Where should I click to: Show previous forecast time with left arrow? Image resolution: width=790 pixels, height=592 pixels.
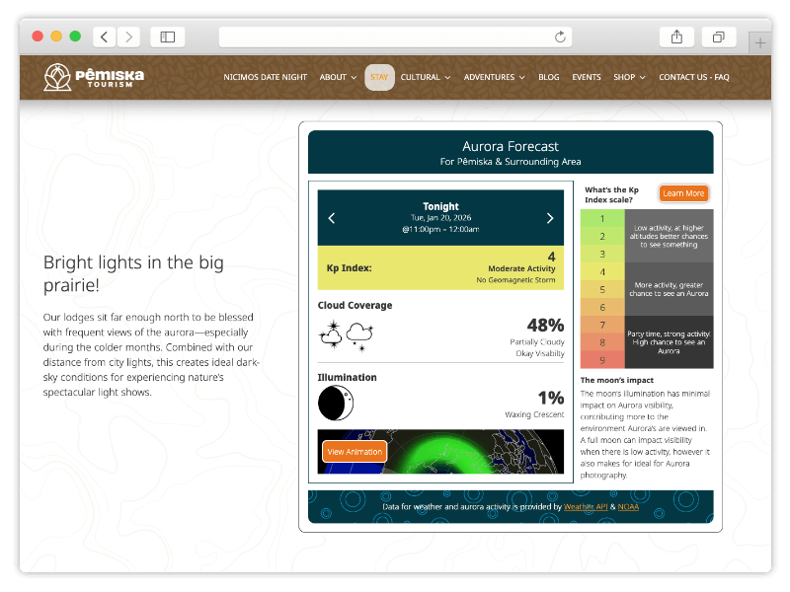point(332,218)
